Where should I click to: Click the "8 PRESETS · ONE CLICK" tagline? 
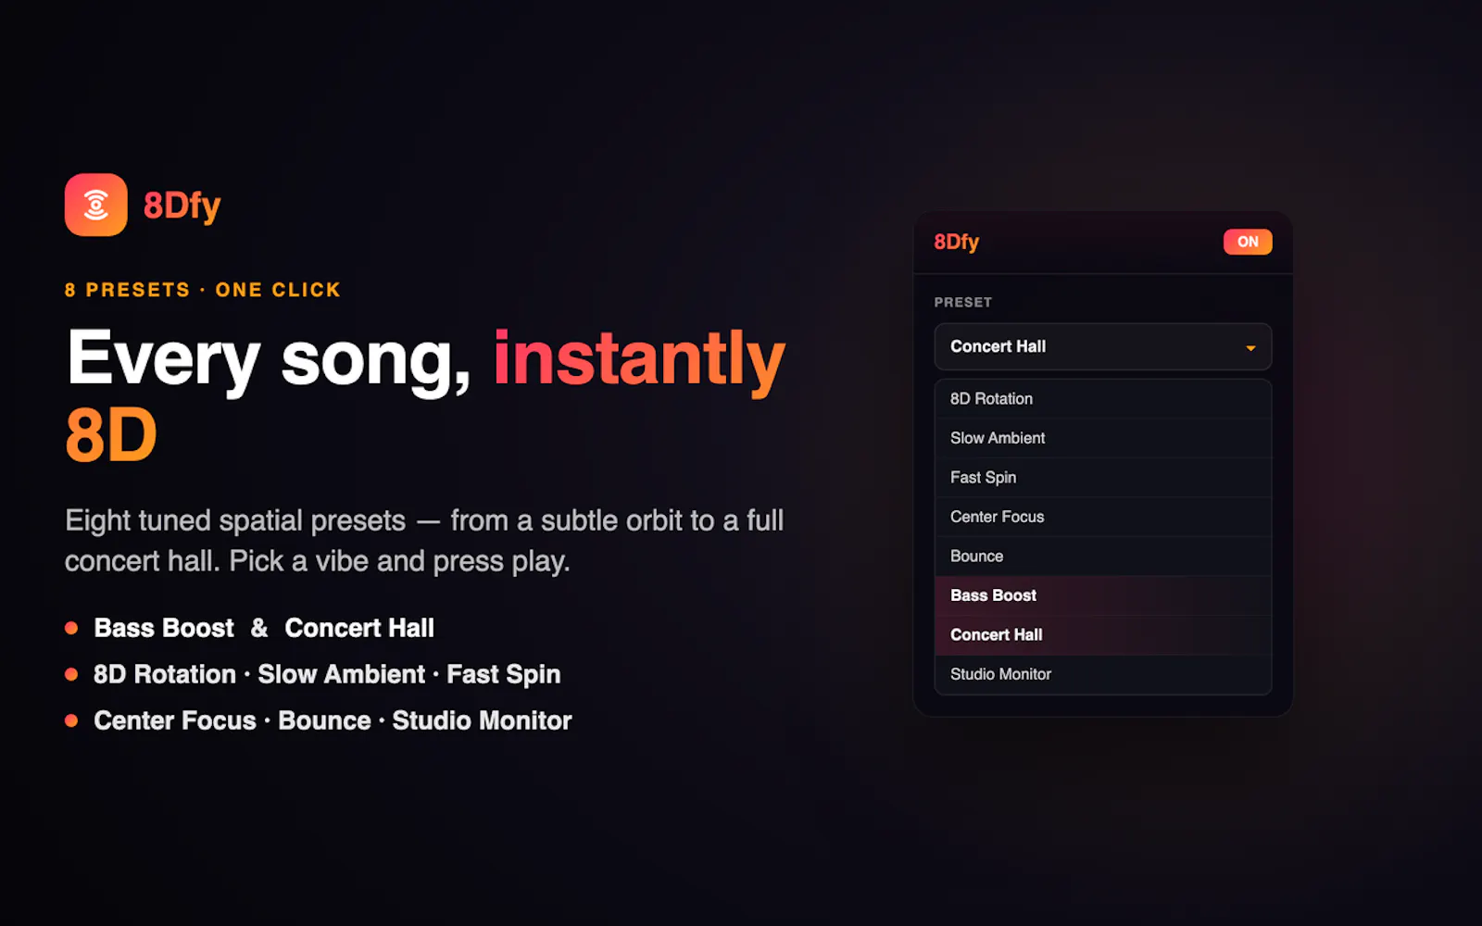203,290
